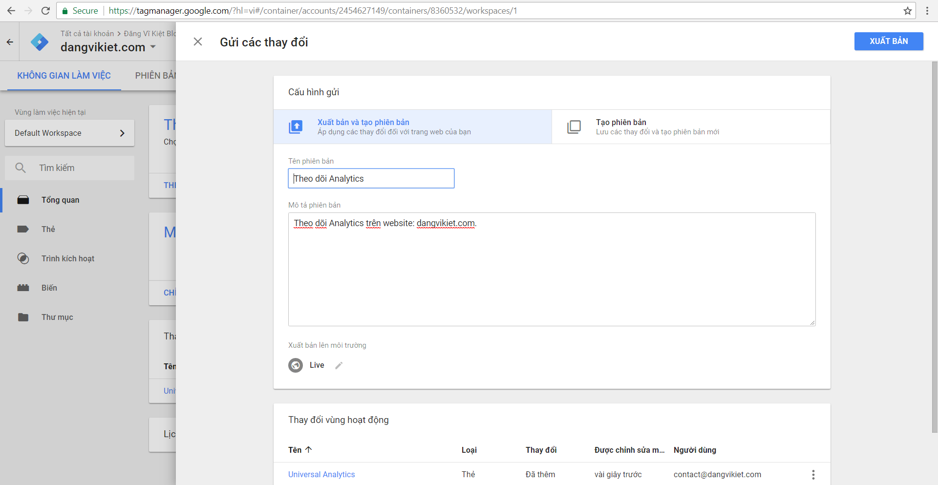This screenshot has width=938, height=485.
Task: Click the publish upload icon
Action: coord(296,127)
